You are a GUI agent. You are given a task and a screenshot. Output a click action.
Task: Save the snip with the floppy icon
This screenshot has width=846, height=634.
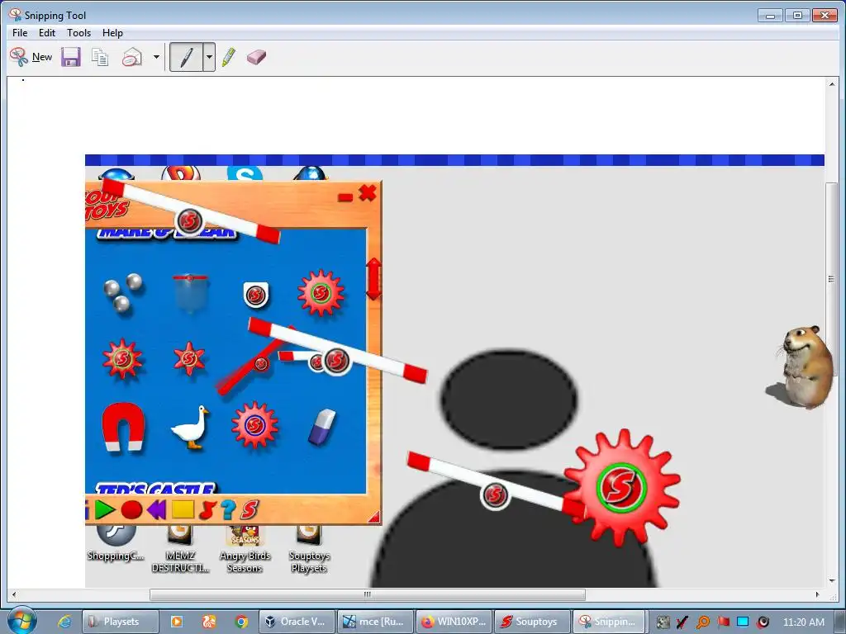click(x=71, y=57)
